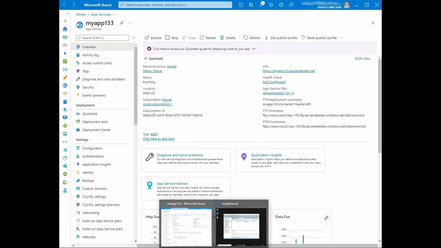Viewport: 441px width, 248px height.
Task: Click here to add tags link
Action: pos(158,139)
